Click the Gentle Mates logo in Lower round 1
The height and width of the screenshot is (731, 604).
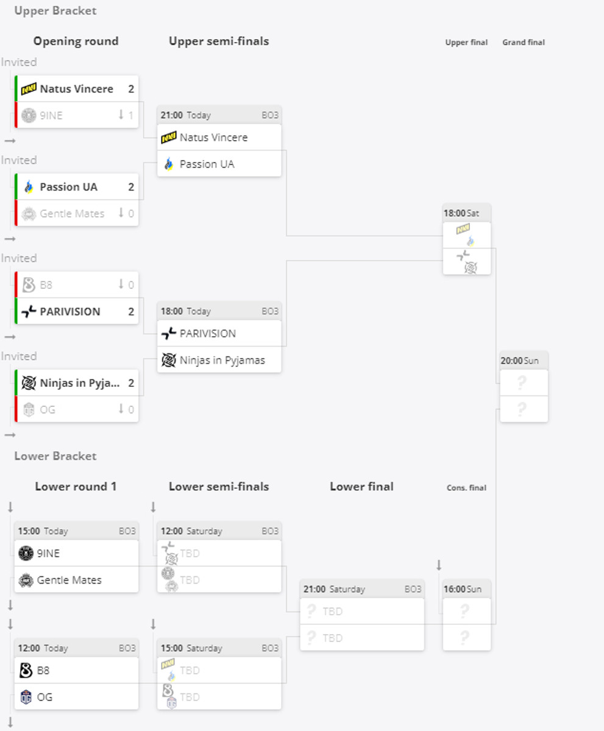[26, 580]
